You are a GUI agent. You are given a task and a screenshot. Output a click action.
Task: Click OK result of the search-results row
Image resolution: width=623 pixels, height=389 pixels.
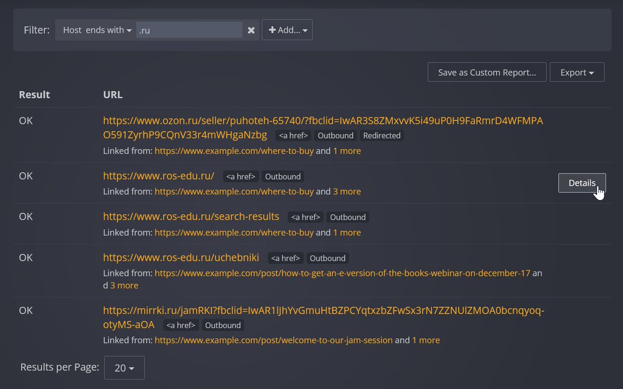pos(26,216)
